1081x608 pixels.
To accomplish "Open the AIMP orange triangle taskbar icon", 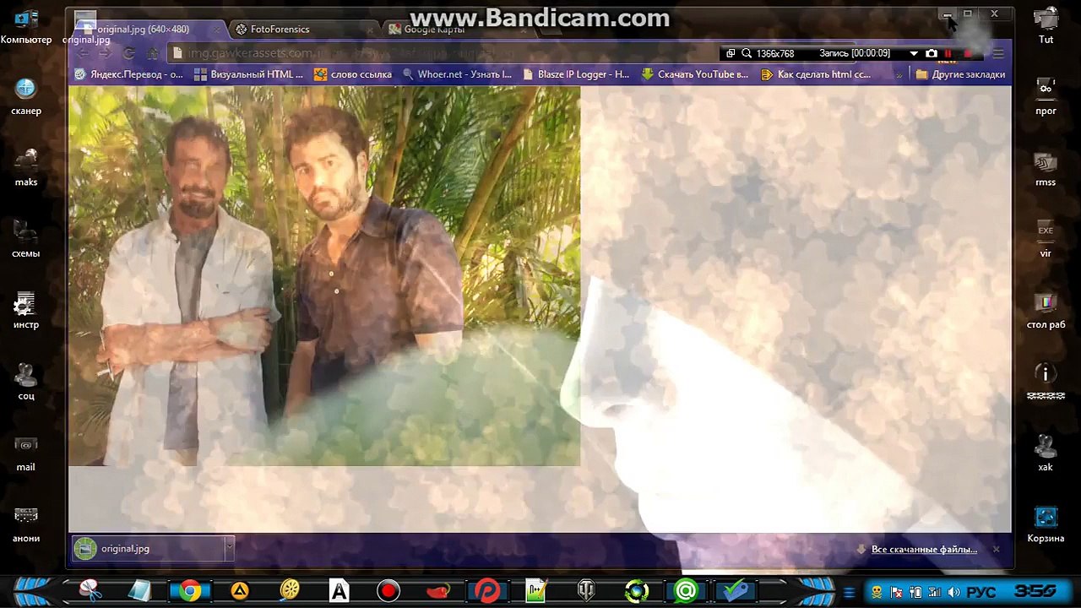I will pyautogui.click(x=240, y=590).
